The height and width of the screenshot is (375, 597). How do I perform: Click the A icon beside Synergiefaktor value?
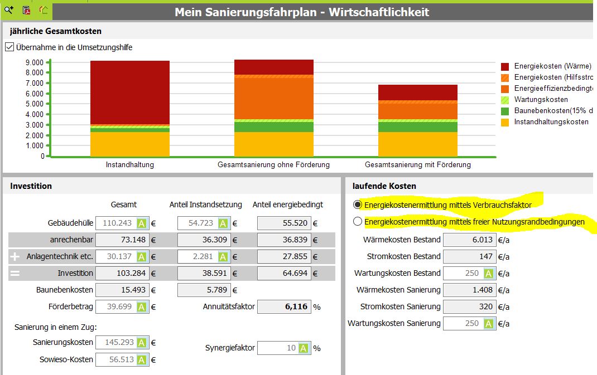pyautogui.click(x=304, y=348)
